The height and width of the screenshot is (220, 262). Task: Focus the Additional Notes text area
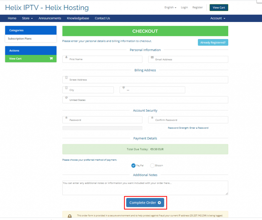(x=145, y=188)
